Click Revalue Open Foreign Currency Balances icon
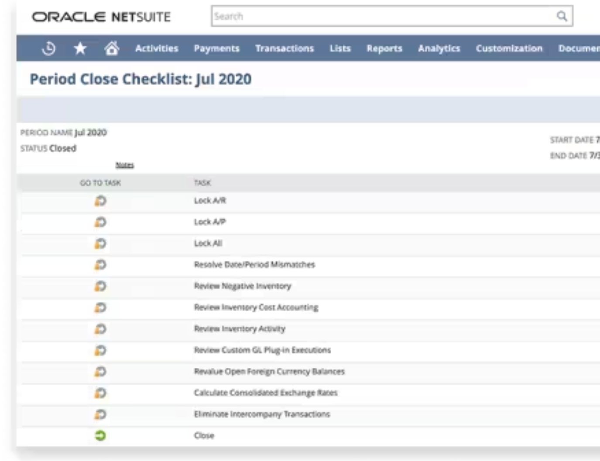Viewport: 600px width, 461px height. click(x=100, y=372)
